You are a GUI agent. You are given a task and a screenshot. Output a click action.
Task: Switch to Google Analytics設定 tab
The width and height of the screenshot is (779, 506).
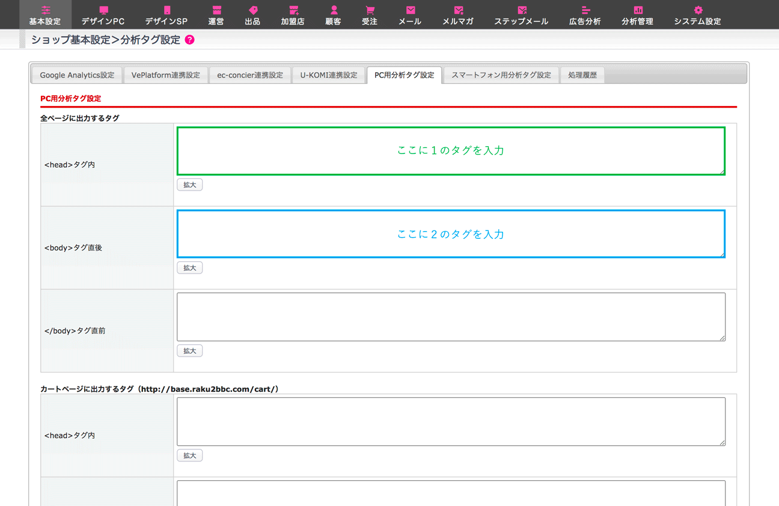pos(77,75)
